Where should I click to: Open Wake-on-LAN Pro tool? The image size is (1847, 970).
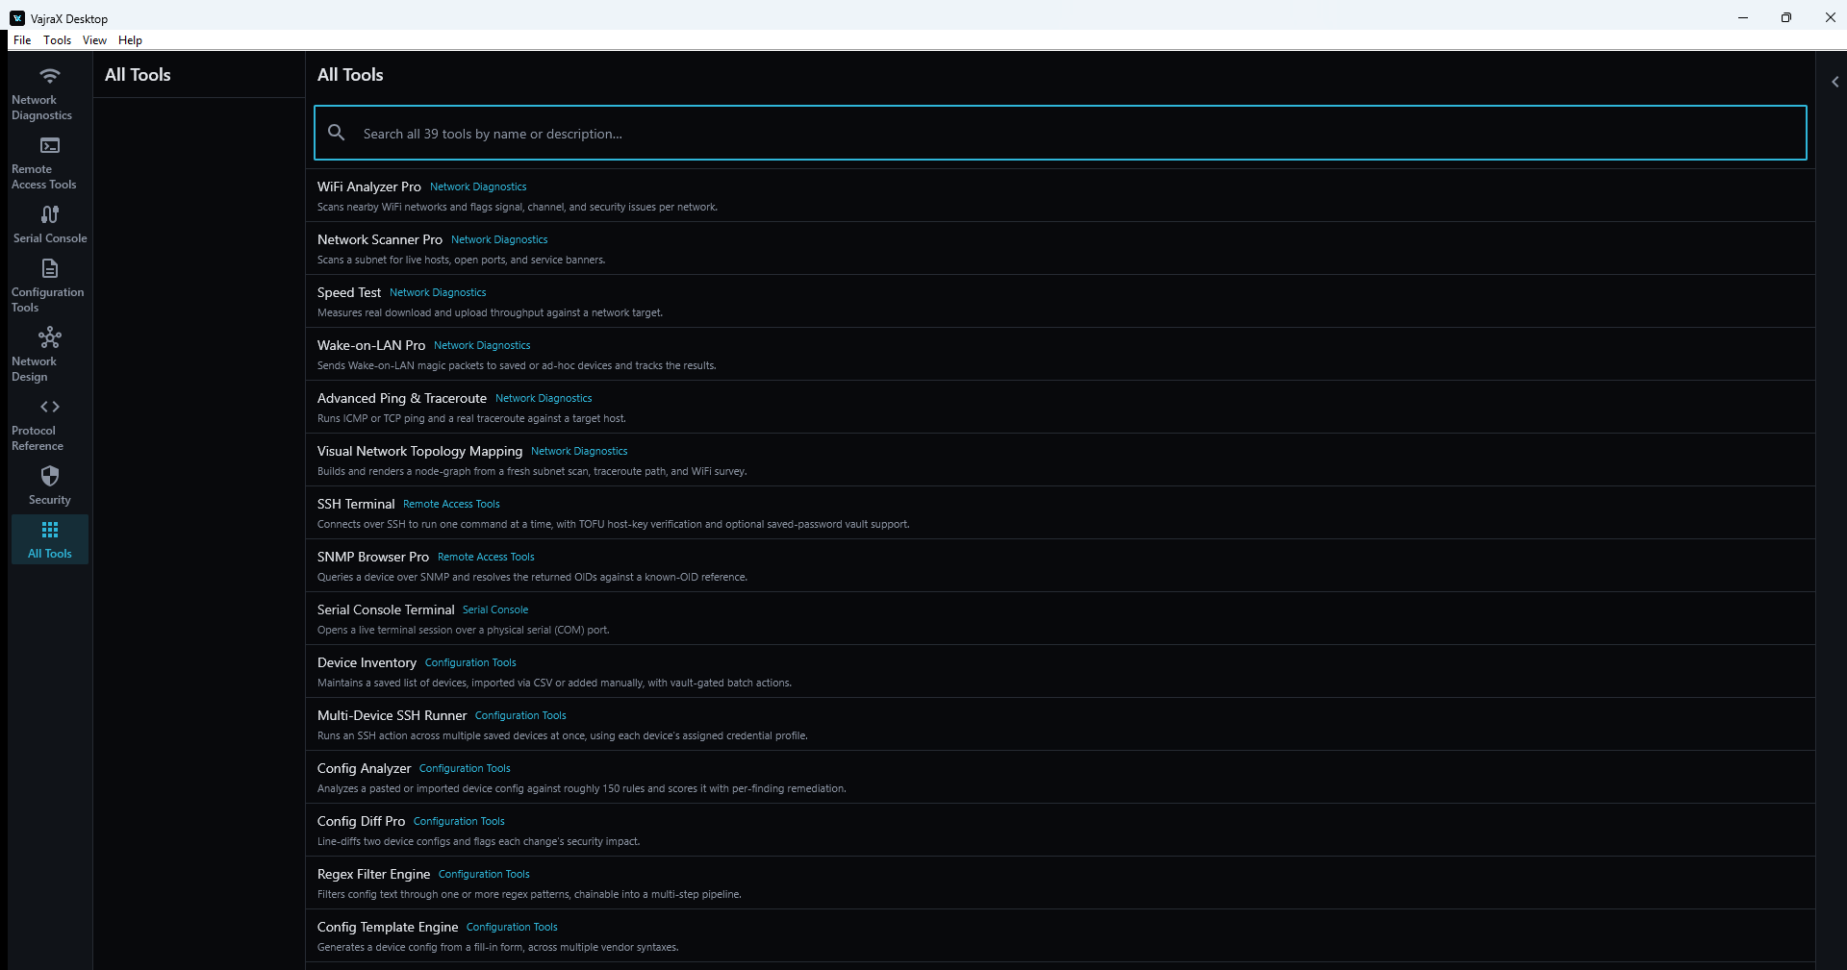(x=1060, y=355)
